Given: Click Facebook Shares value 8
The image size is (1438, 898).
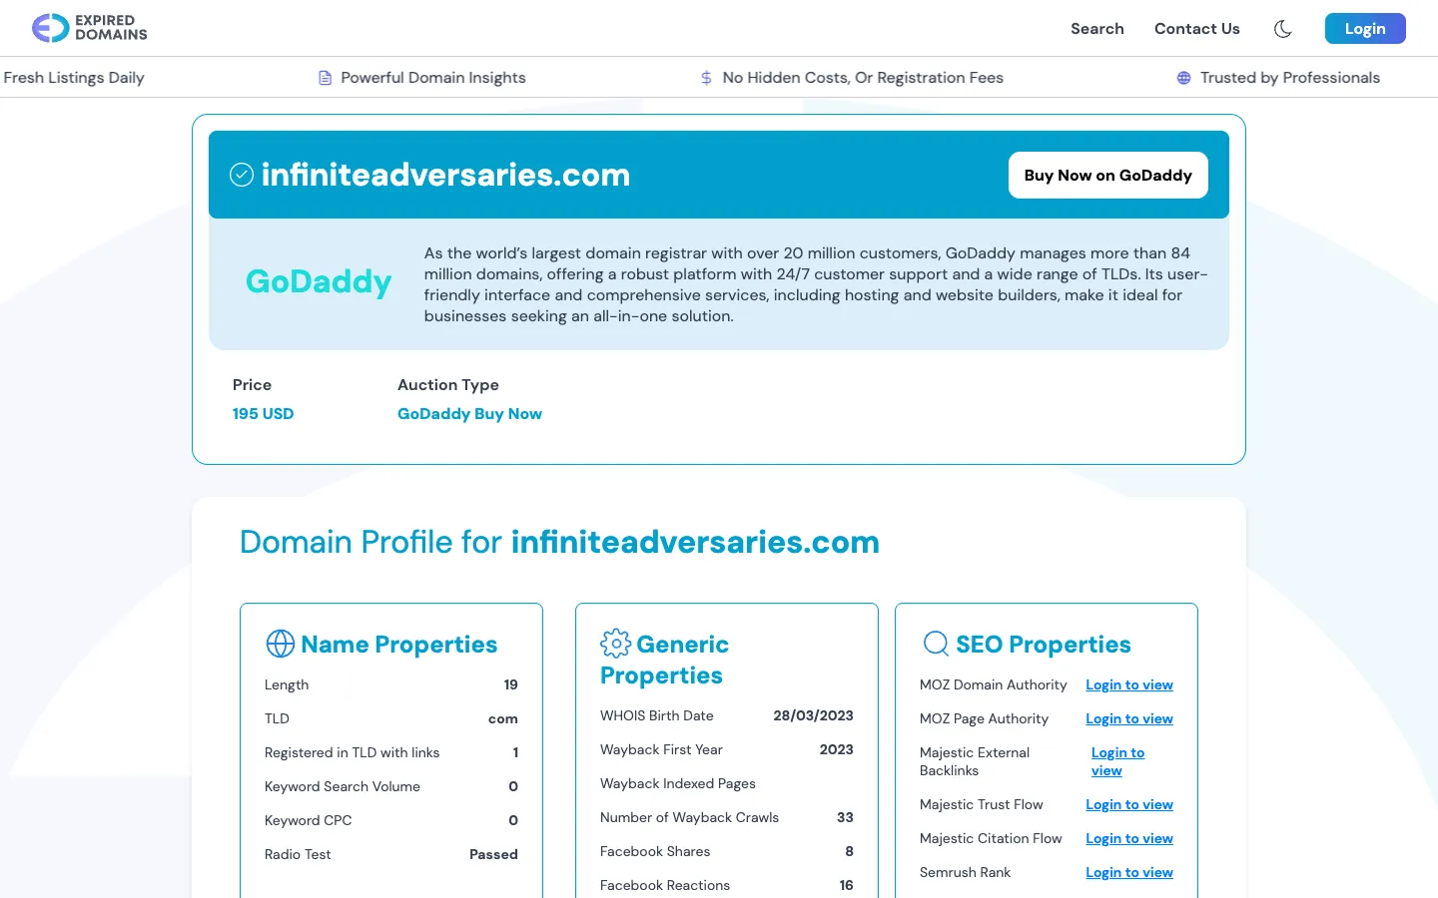Looking at the screenshot, I should 850,852.
